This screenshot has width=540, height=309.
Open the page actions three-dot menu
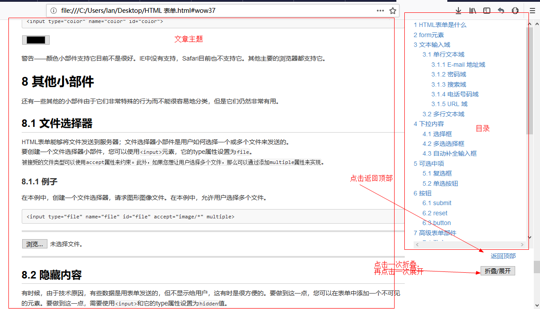point(380,11)
